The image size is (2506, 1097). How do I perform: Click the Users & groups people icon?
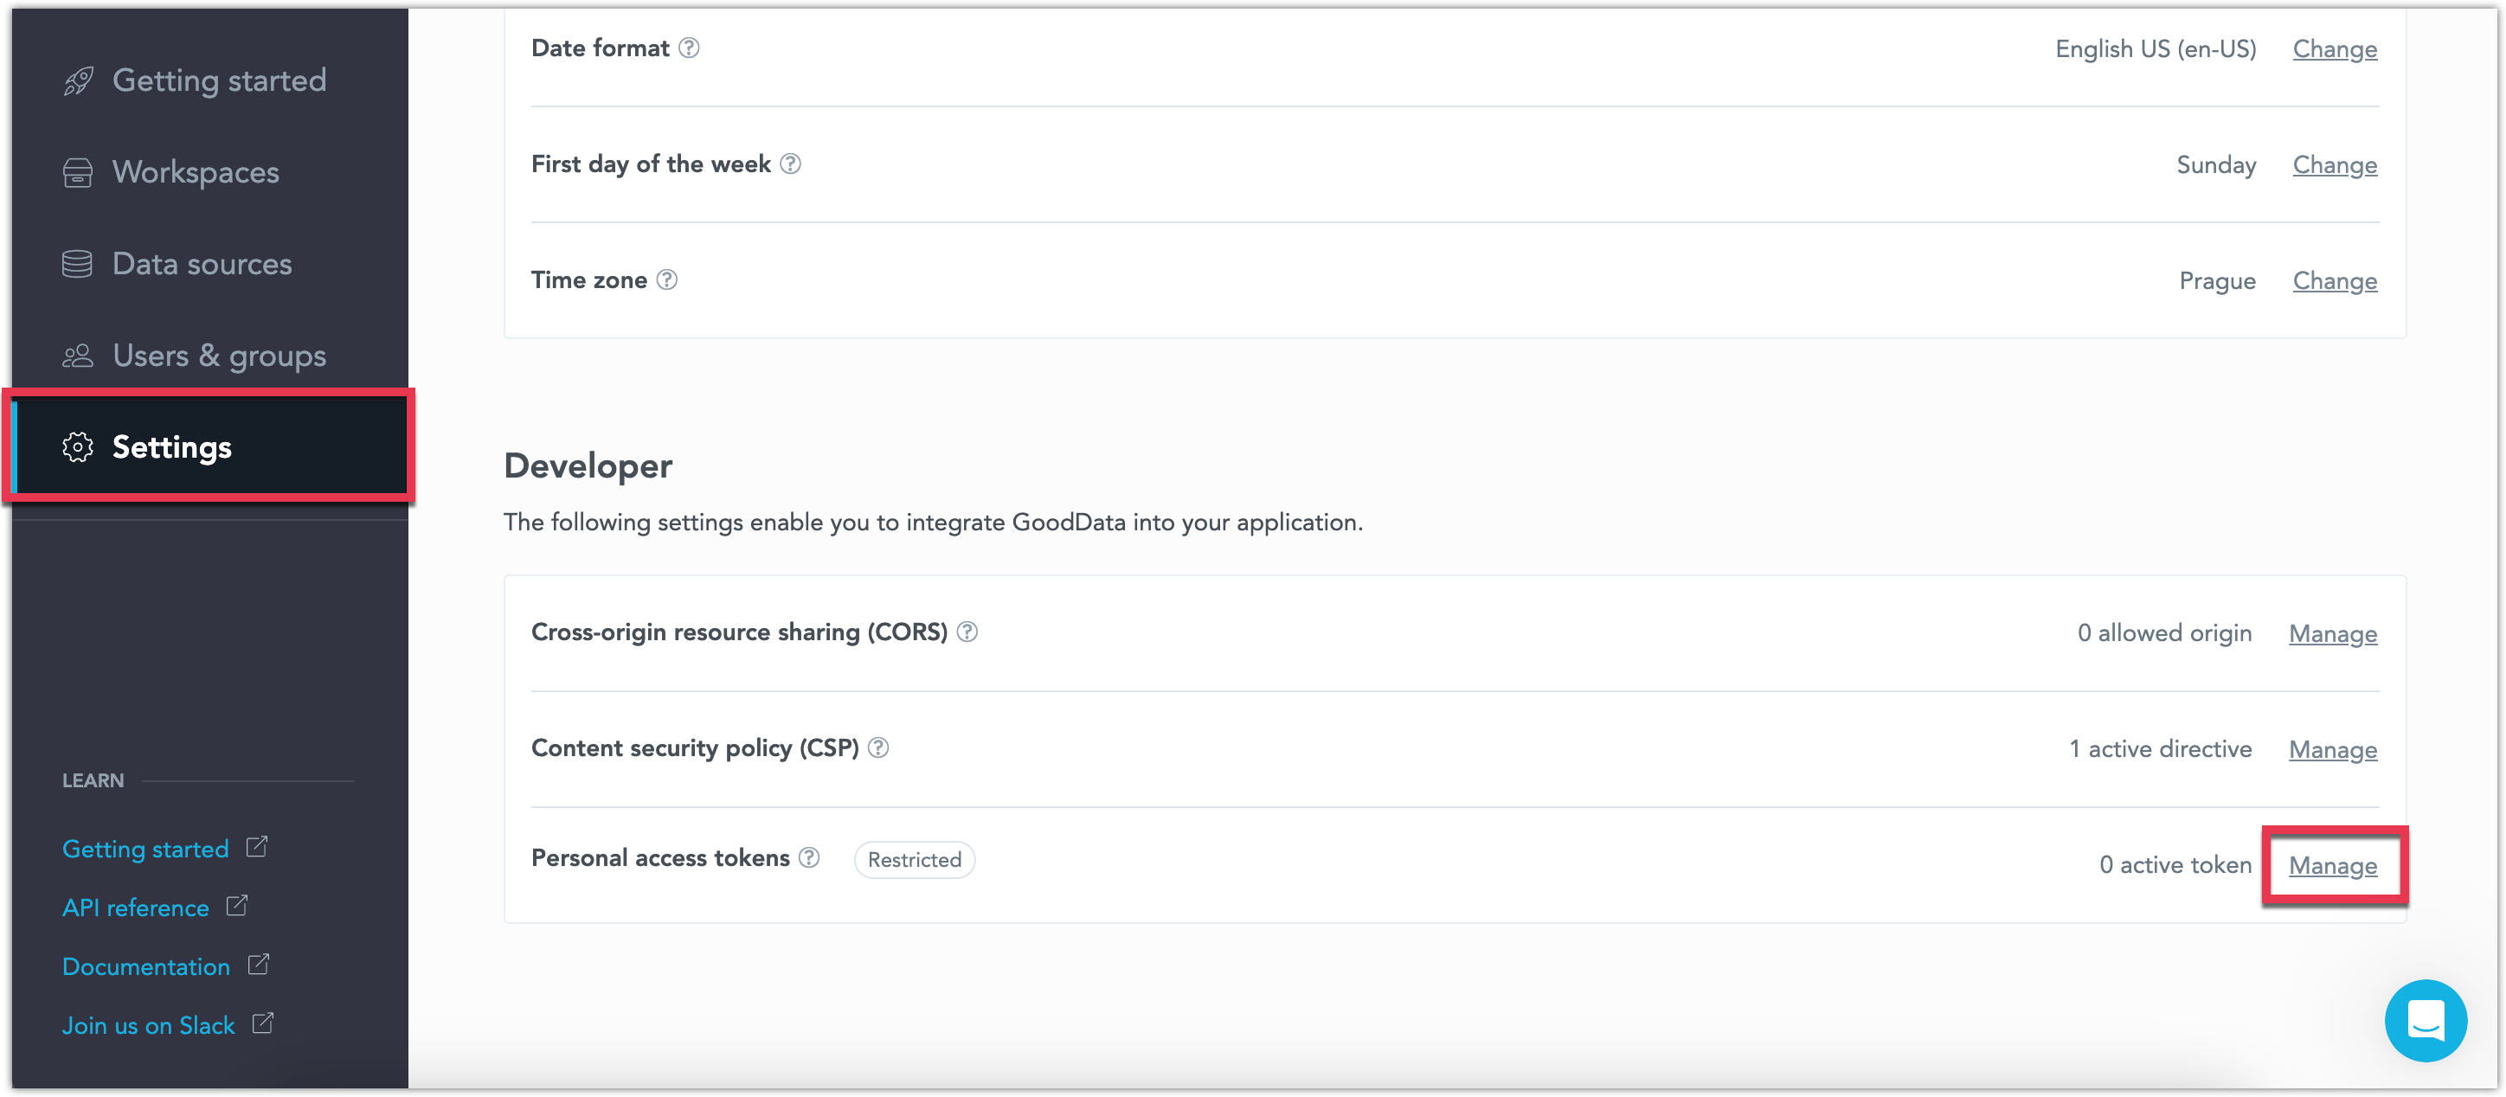(x=75, y=355)
